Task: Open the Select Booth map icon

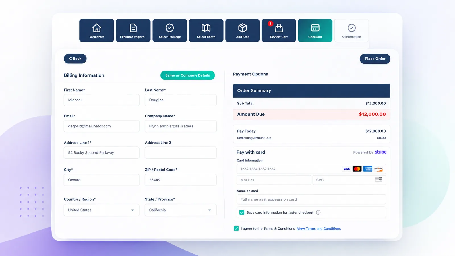Action: click(206, 28)
